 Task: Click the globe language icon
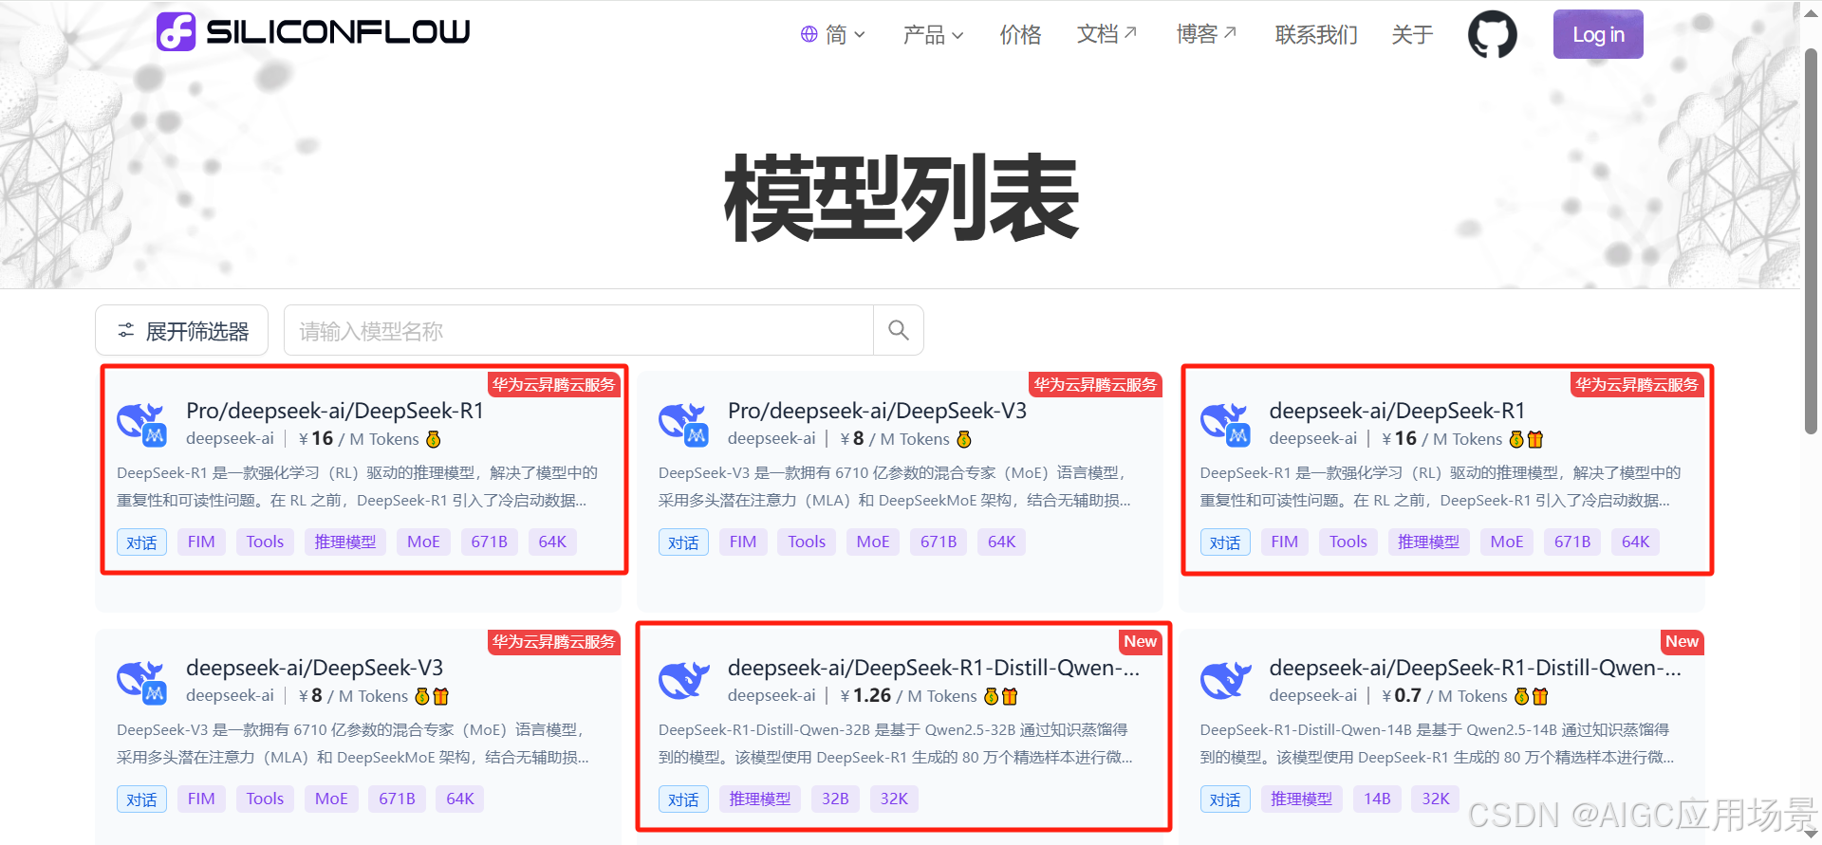pyautogui.click(x=809, y=34)
